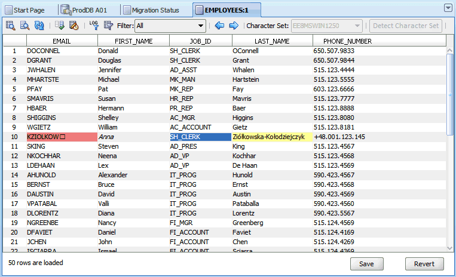
Task: Click the second magnifier rows icon
Action: (25, 26)
